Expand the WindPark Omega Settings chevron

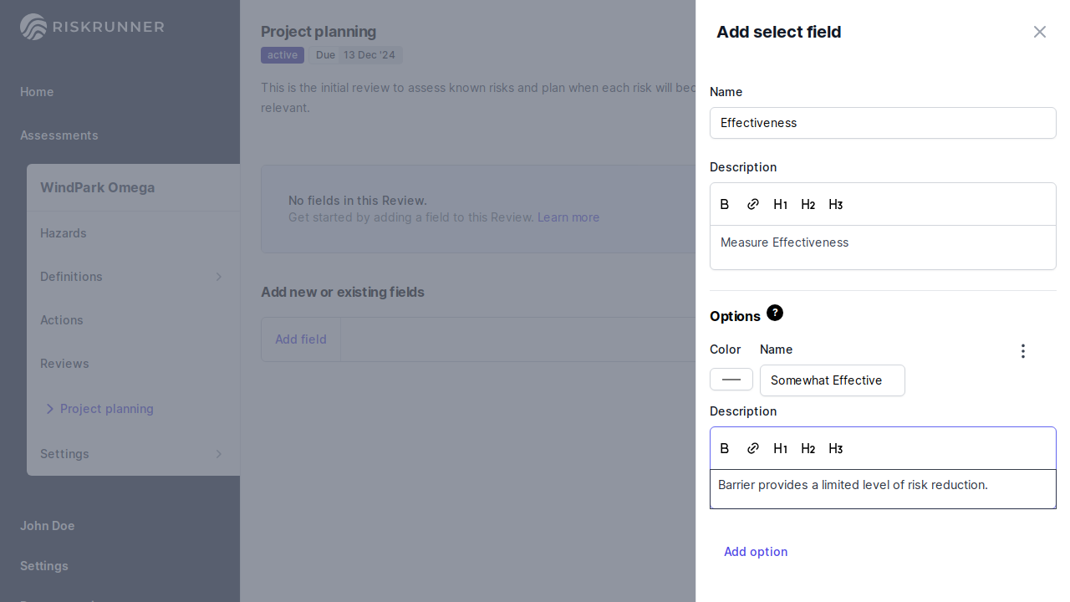click(x=219, y=454)
